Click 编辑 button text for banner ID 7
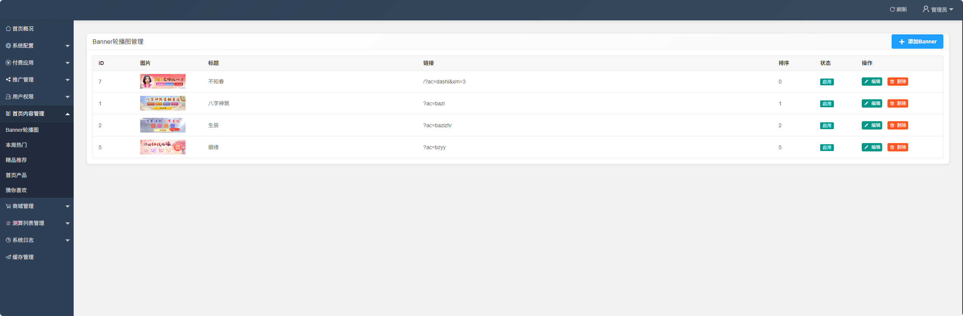This screenshot has height=316, width=963. point(876,82)
